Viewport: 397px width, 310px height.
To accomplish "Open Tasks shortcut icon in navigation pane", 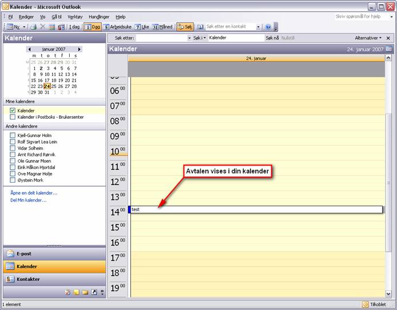I will tap(68, 292).
